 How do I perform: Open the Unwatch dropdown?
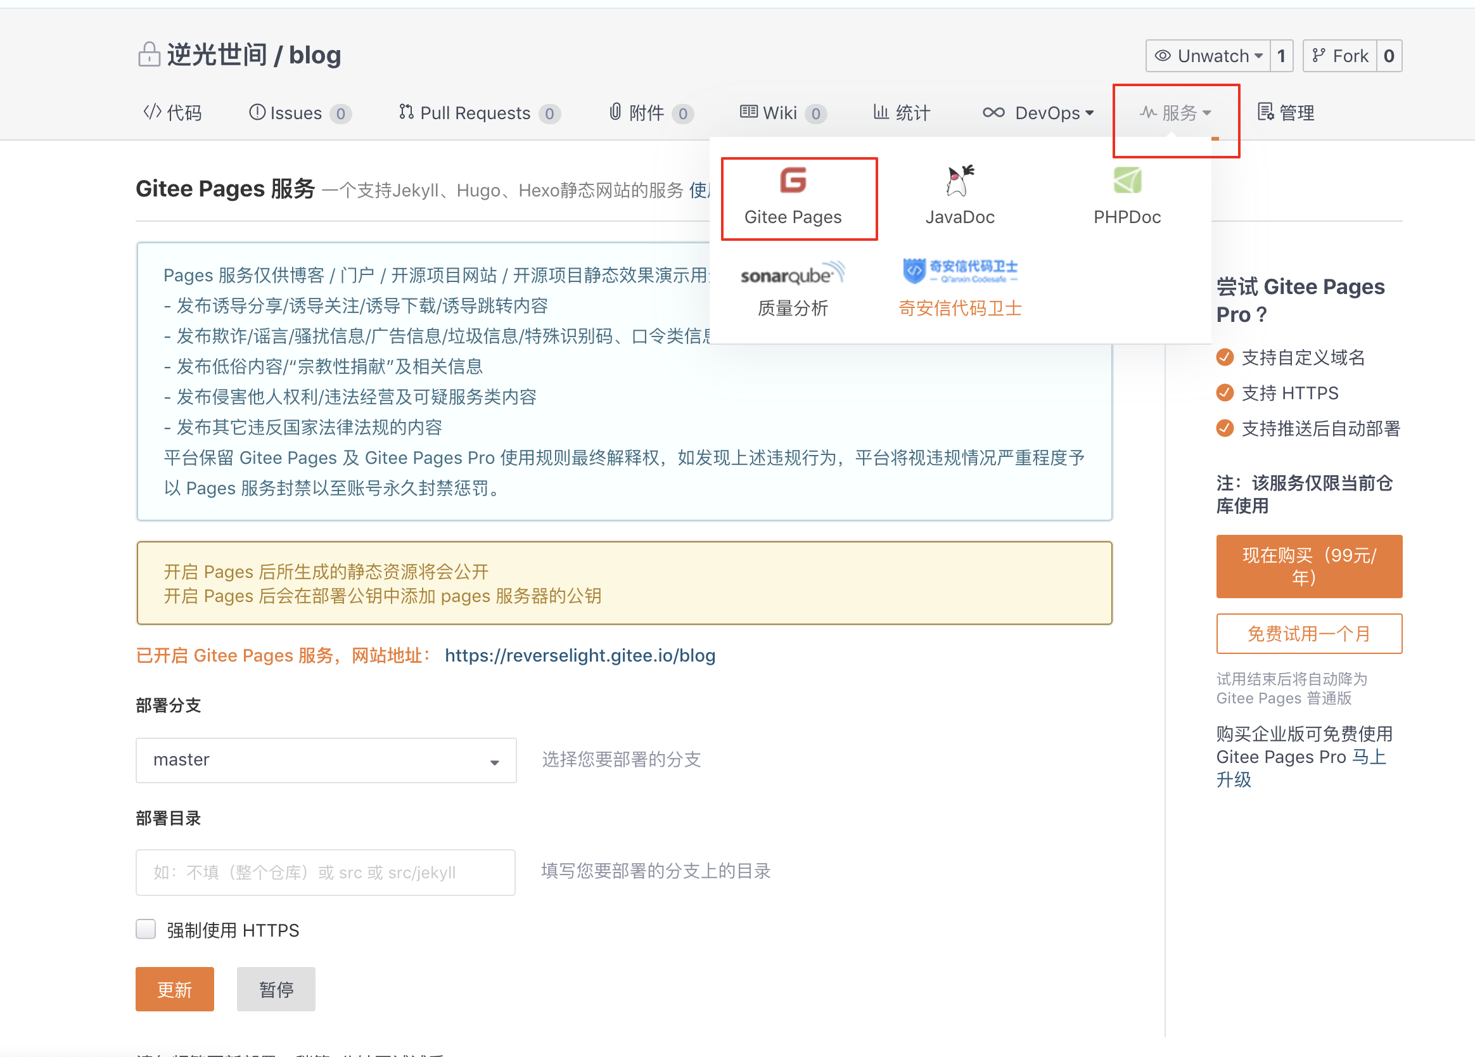(x=1207, y=56)
